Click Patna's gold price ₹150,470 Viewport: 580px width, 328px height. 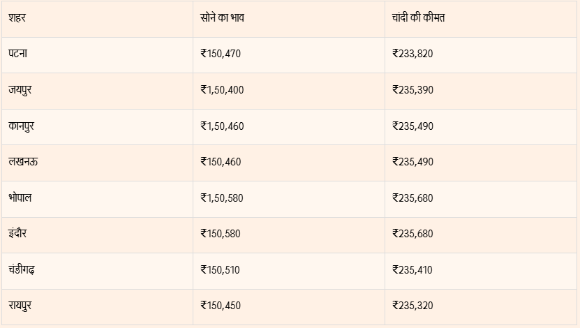221,54
